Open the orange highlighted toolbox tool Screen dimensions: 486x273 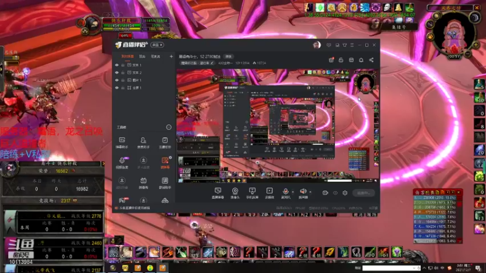point(165,163)
